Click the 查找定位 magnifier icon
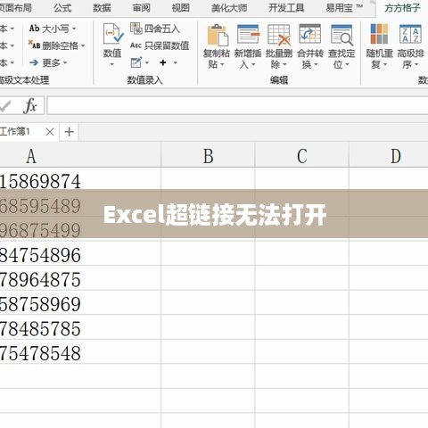The image size is (428, 428). pos(342,35)
